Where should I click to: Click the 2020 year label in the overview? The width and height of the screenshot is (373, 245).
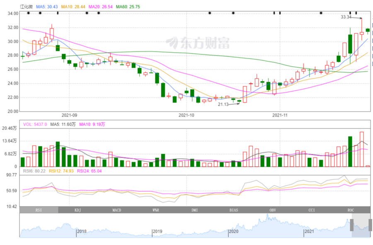click(233, 231)
